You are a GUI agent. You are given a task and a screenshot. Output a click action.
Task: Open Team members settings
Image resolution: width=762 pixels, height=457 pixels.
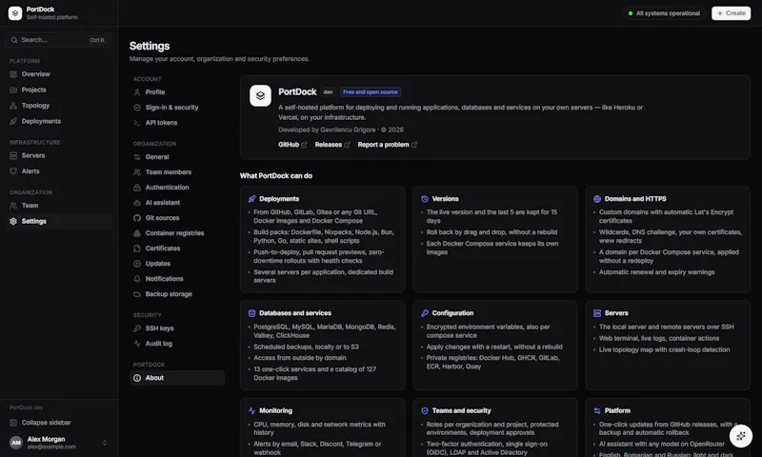177,172
